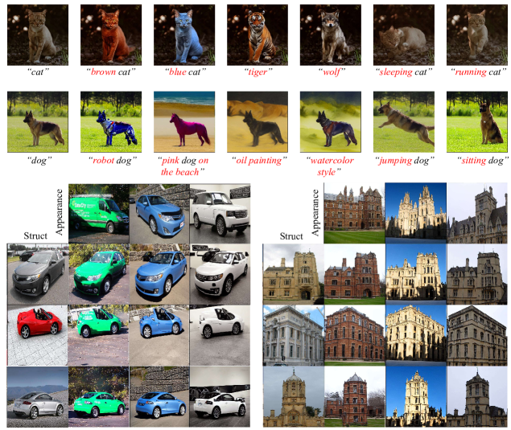Select the brown cat image

click(111, 35)
